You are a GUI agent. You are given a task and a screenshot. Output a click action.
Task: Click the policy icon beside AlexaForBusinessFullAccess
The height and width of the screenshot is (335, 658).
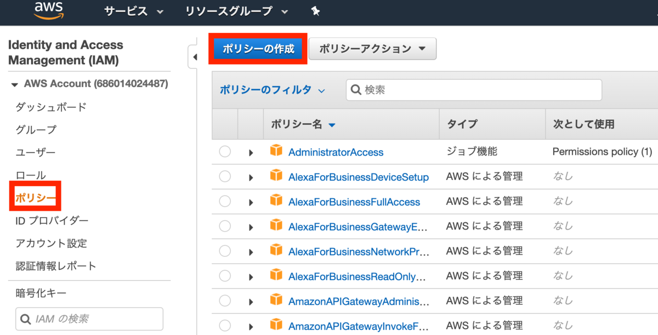[276, 201]
